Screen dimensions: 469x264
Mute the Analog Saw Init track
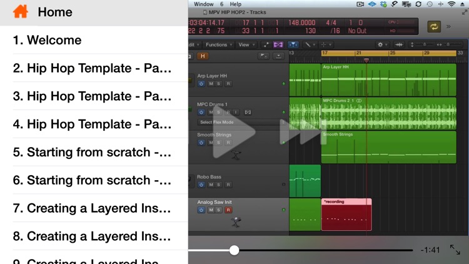pyautogui.click(x=211, y=210)
